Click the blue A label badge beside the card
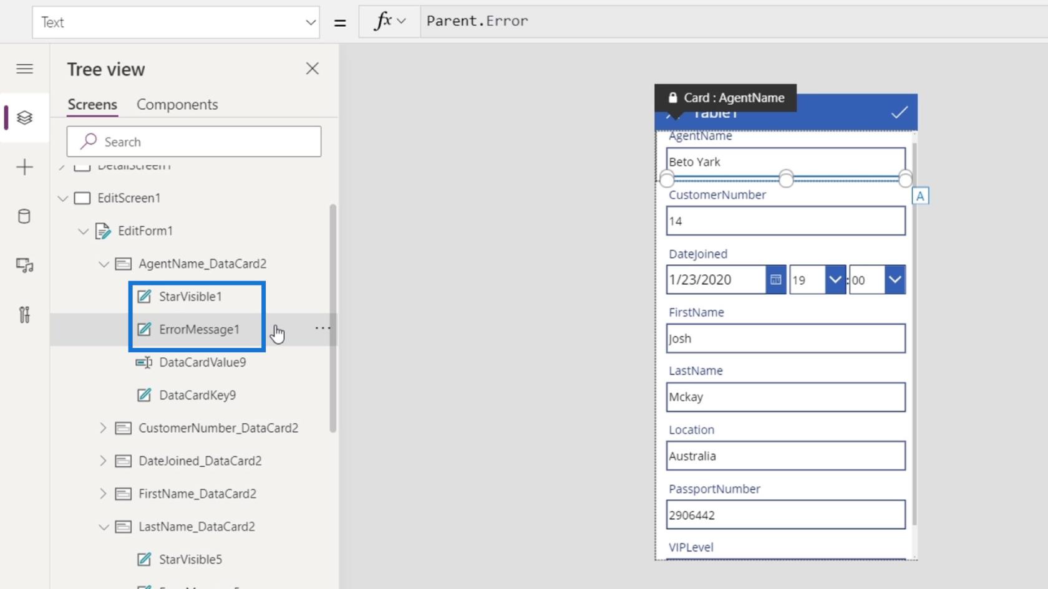Image resolution: width=1048 pixels, height=589 pixels. tap(920, 196)
